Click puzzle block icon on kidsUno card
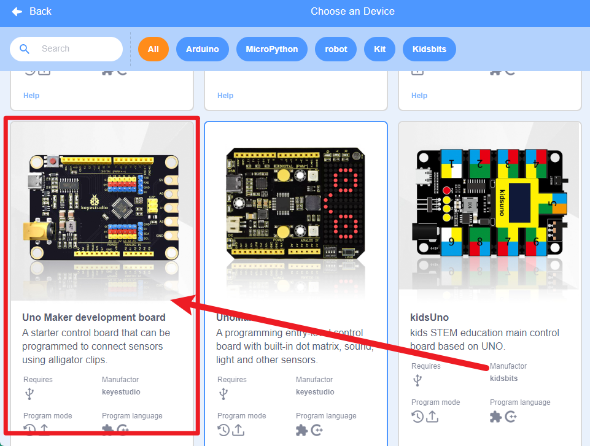This screenshot has width=590, height=446. pos(496,417)
